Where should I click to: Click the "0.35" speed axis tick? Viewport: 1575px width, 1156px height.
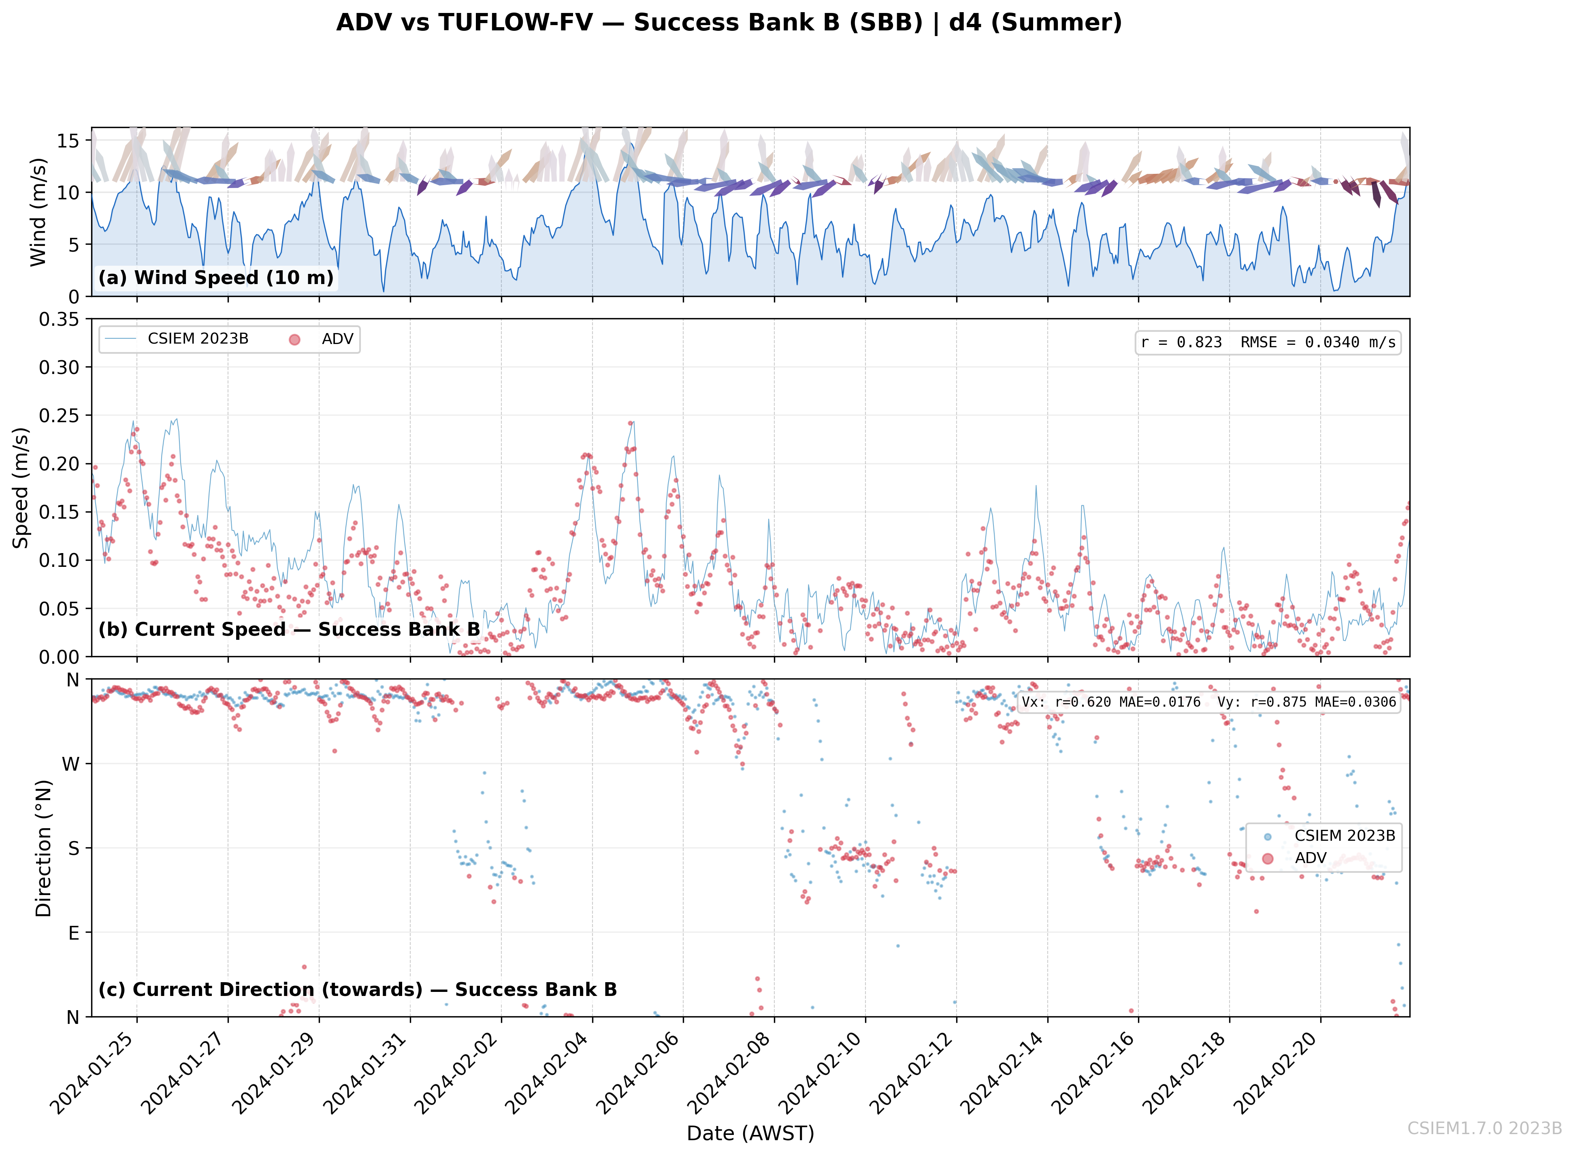pyautogui.click(x=60, y=320)
